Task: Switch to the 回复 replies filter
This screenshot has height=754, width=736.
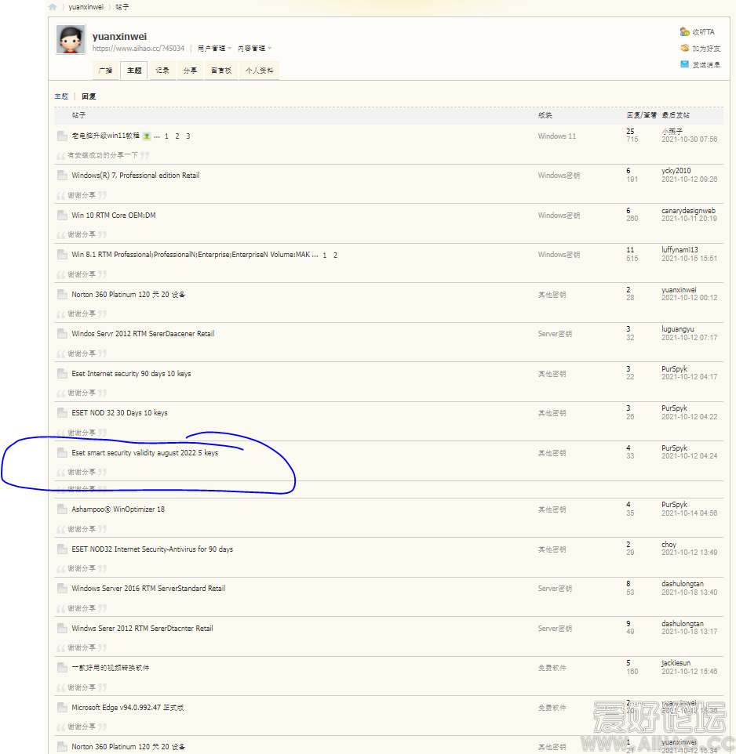Action: [89, 96]
